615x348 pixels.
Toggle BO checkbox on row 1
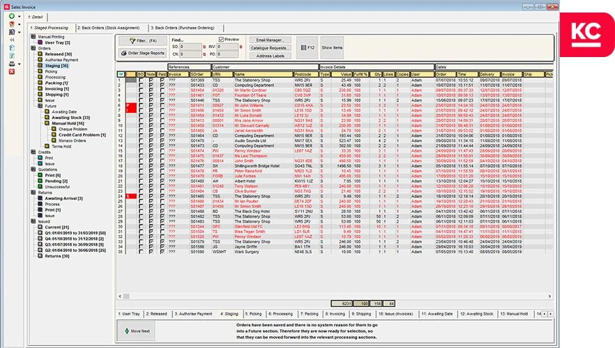tap(141, 80)
